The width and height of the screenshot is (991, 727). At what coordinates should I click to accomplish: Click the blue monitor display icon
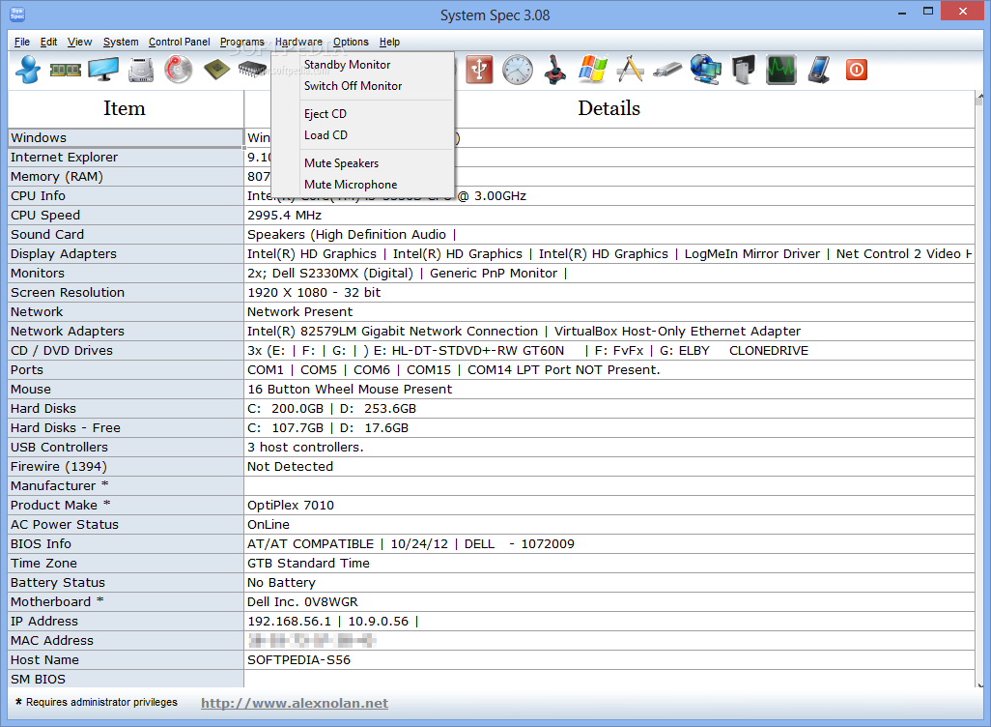103,70
